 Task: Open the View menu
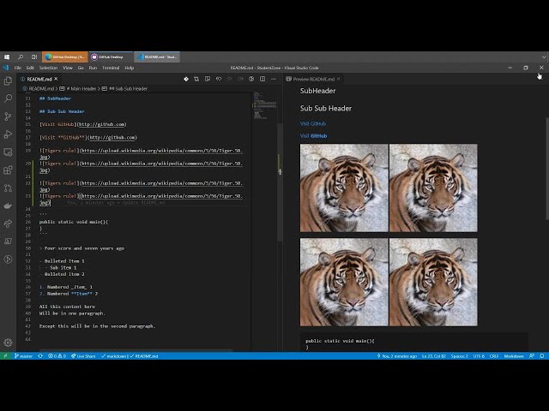pyautogui.click(x=68, y=68)
